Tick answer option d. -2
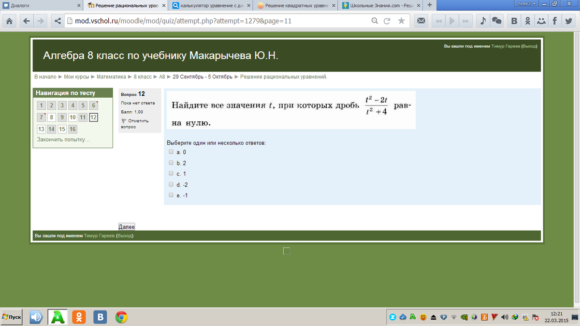Screen dimensions: 580x326 171,184
